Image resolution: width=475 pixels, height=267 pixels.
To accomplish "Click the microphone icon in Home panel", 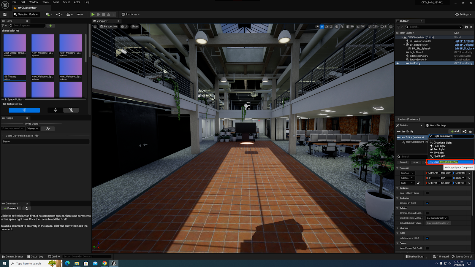I will [55, 110].
